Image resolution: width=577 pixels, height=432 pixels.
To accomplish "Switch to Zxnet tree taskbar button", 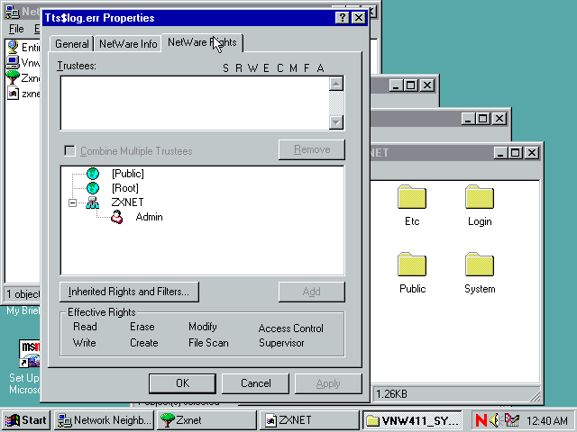I will coord(206,420).
